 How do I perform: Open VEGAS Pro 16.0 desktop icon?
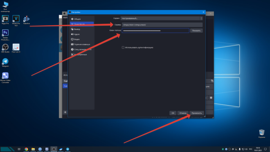[x=16, y=21]
